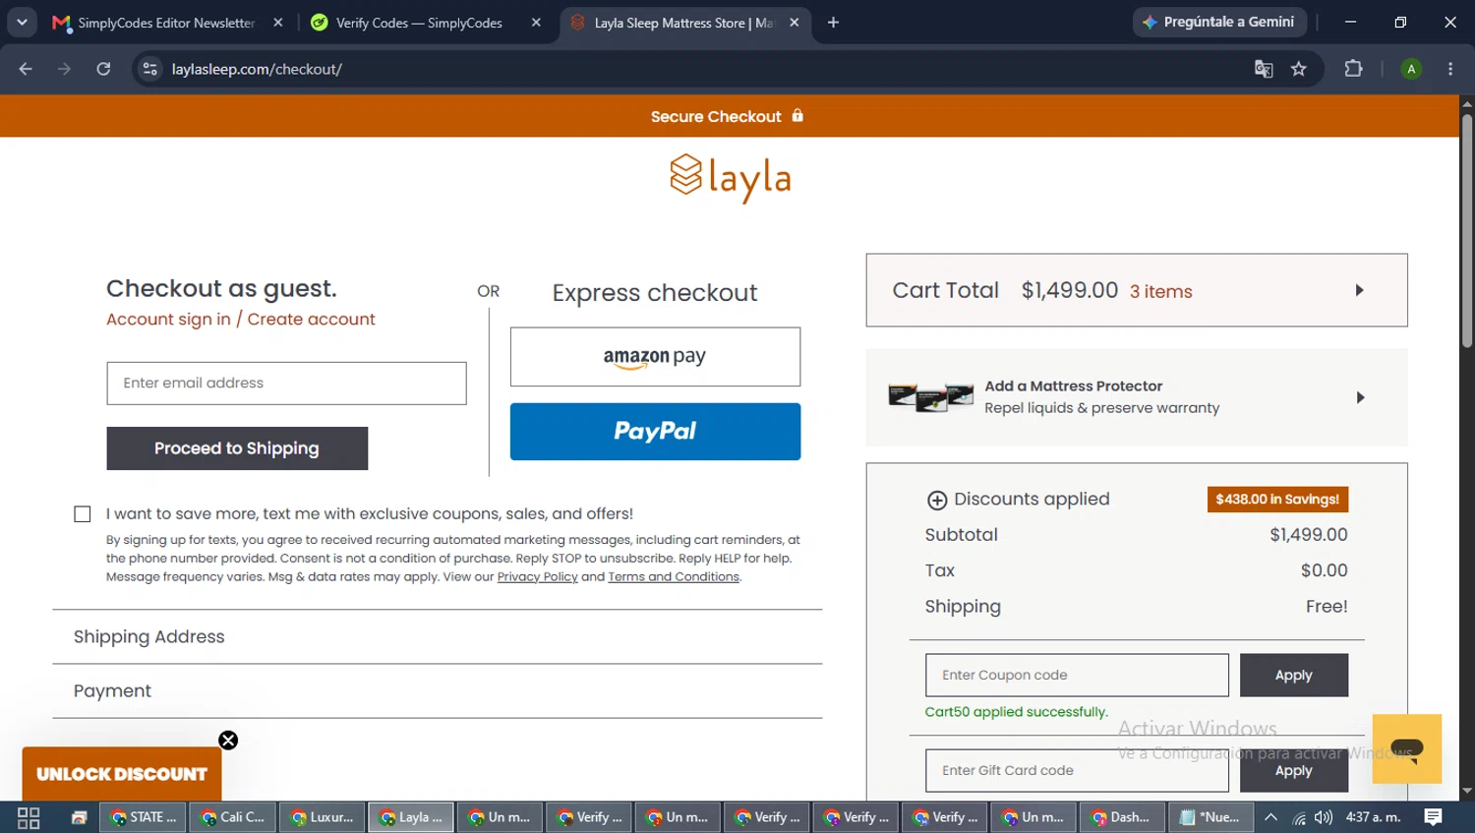Click the PayPal express checkout button

pyautogui.click(x=655, y=432)
